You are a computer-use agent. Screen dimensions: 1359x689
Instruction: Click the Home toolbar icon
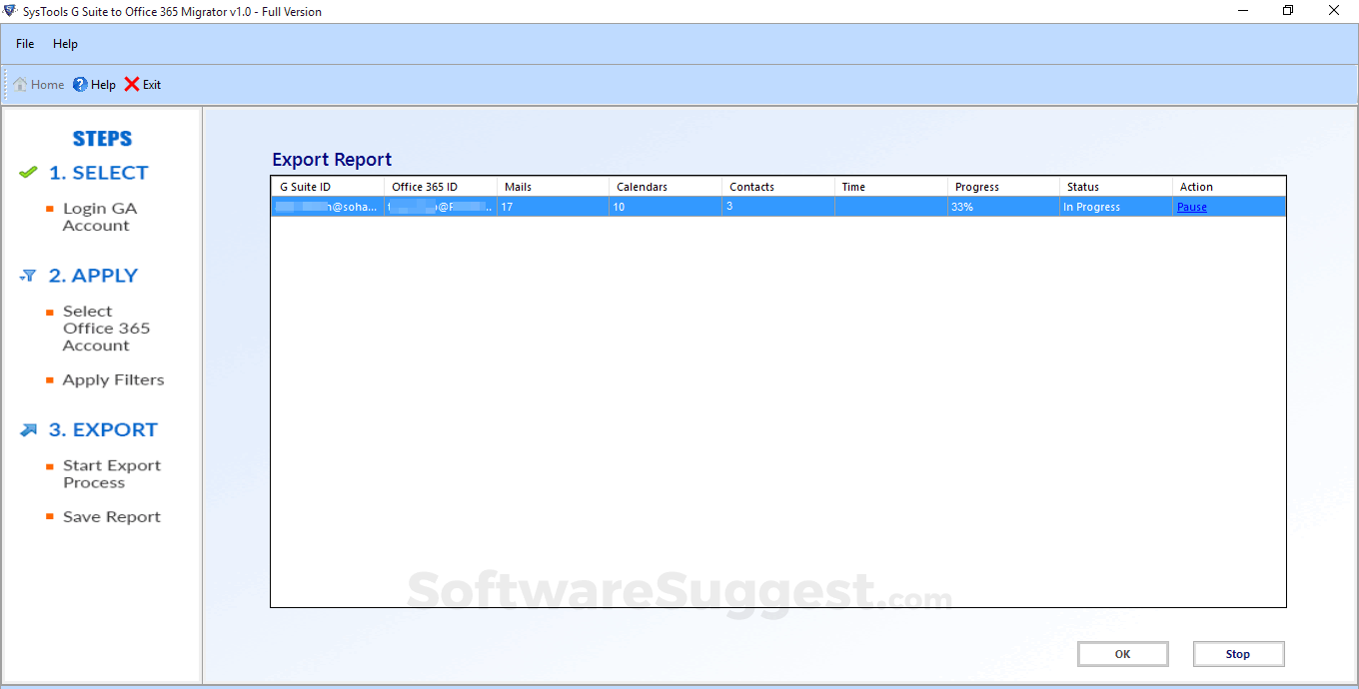click(20, 85)
